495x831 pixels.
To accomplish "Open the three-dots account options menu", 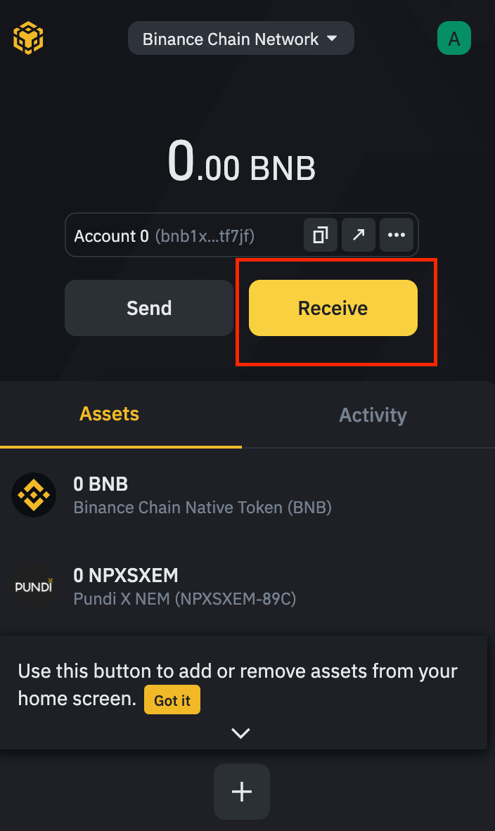I will coord(397,235).
